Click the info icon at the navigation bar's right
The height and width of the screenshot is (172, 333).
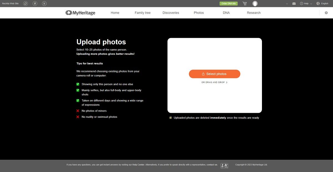point(326,13)
